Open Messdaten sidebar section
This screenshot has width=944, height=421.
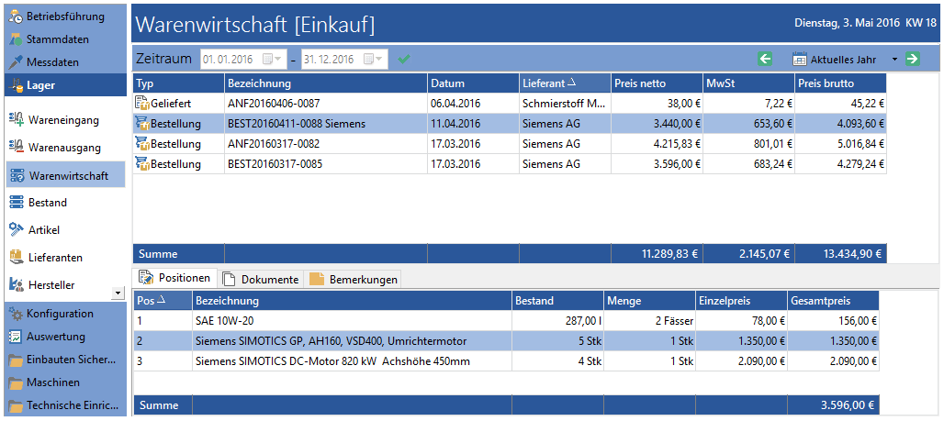pyautogui.click(x=65, y=62)
